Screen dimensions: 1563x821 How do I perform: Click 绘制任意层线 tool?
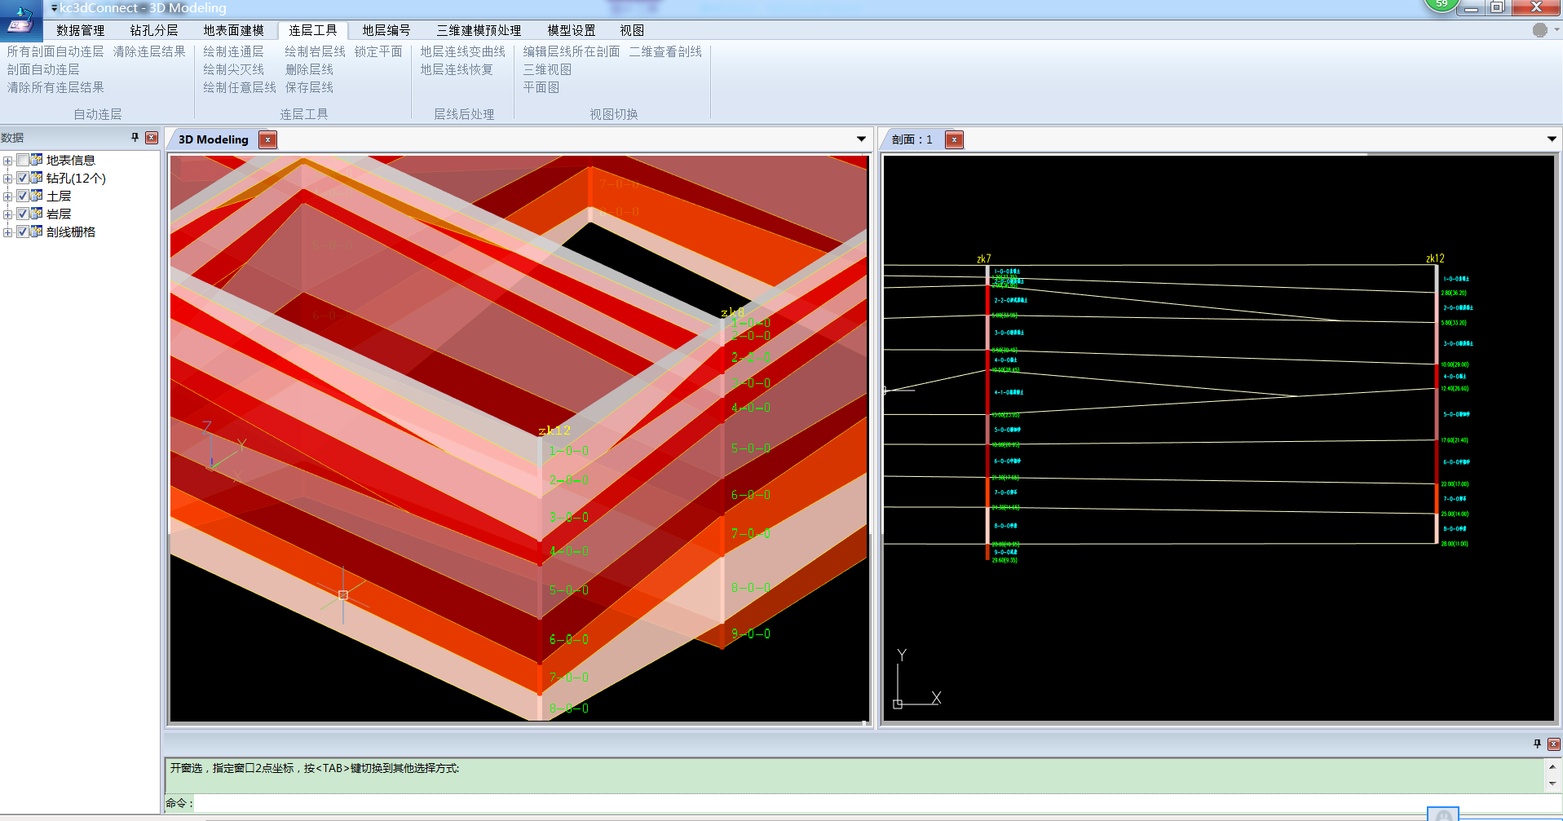click(240, 87)
